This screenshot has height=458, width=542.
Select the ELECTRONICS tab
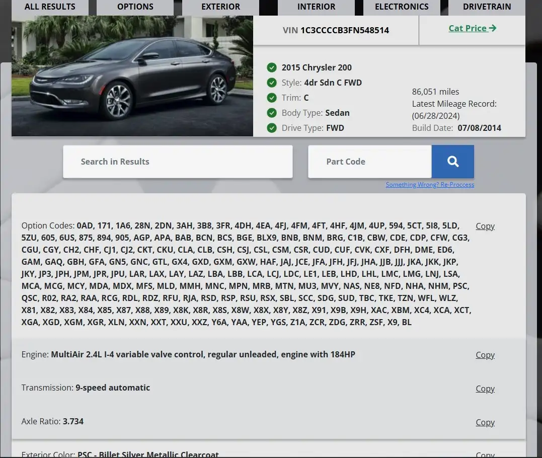tap(402, 7)
